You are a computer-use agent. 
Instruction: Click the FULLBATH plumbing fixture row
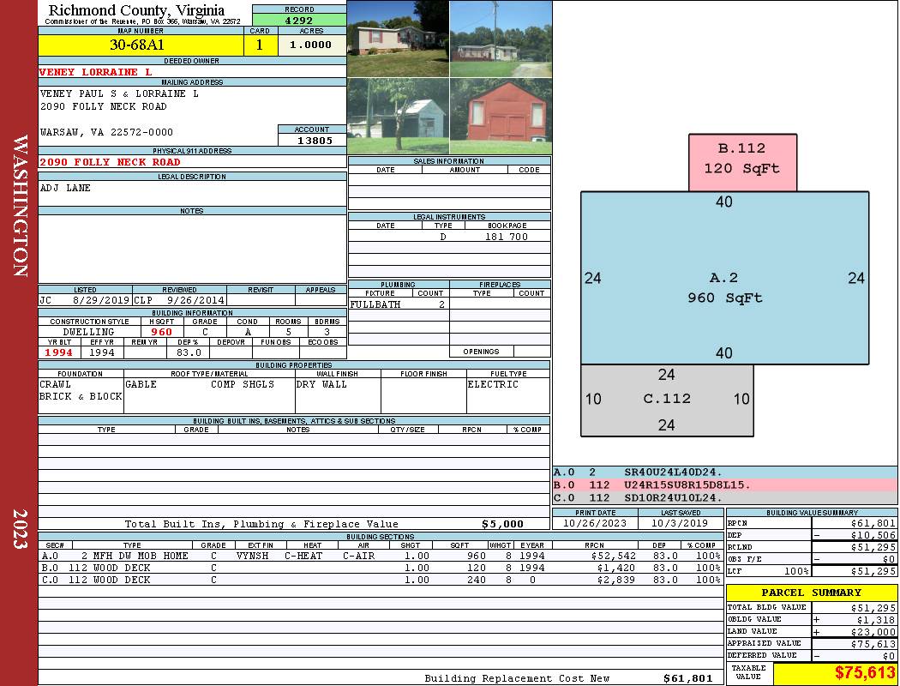point(399,304)
